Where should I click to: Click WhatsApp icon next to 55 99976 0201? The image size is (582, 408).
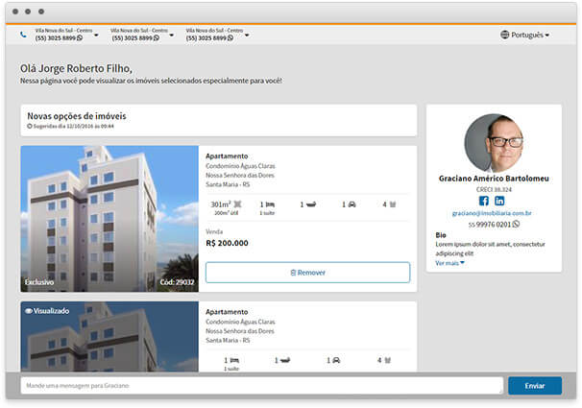pyautogui.click(x=516, y=224)
